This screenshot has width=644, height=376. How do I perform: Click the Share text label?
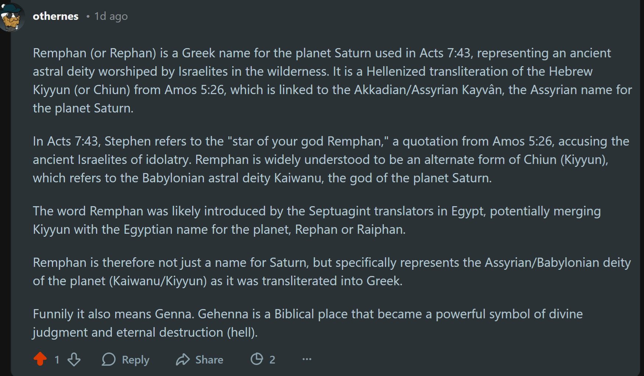pyautogui.click(x=209, y=359)
